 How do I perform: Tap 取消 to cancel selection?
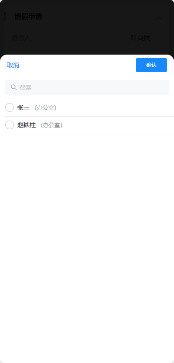tap(13, 65)
